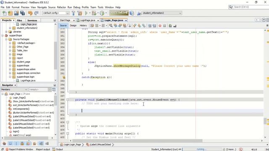Click the editor horizontal scrollbar
The image size is (269, 151).
[137, 141]
